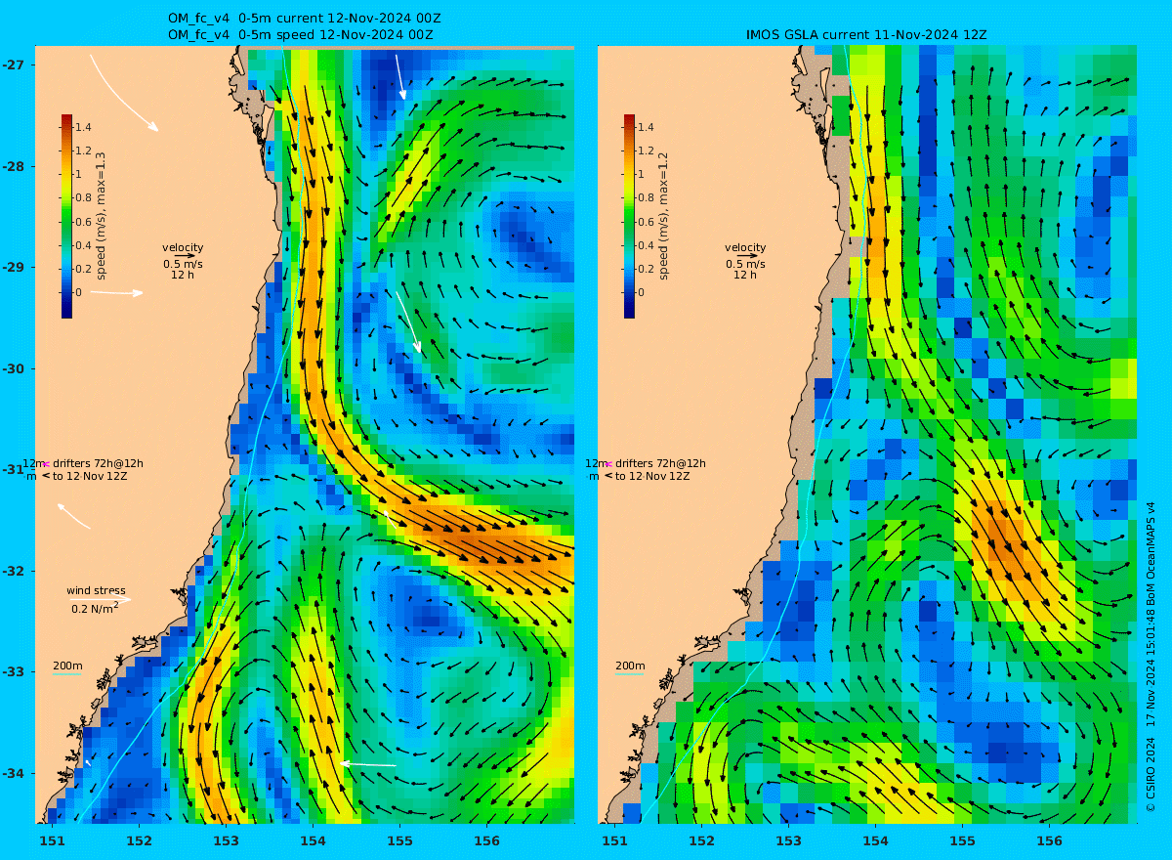Click the '12m drifters 72h@12h' label on left map
Image resolution: width=1172 pixels, height=860 pixels.
pos(83,463)
